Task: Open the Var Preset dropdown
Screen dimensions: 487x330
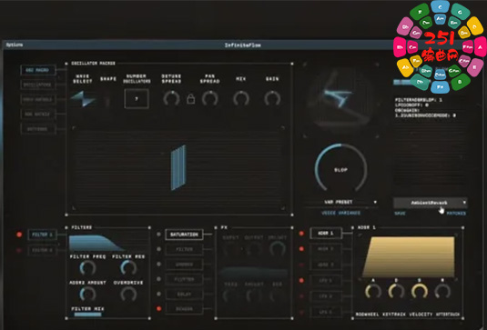Action: click(340, 202)
